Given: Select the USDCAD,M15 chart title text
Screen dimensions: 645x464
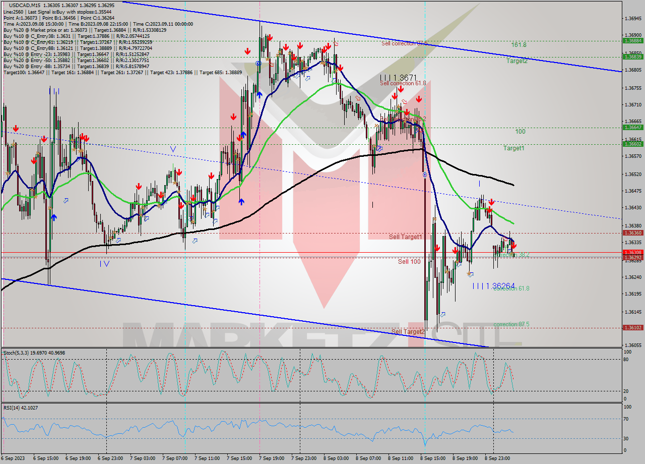Looking at the screenshot, I should 25,5.
